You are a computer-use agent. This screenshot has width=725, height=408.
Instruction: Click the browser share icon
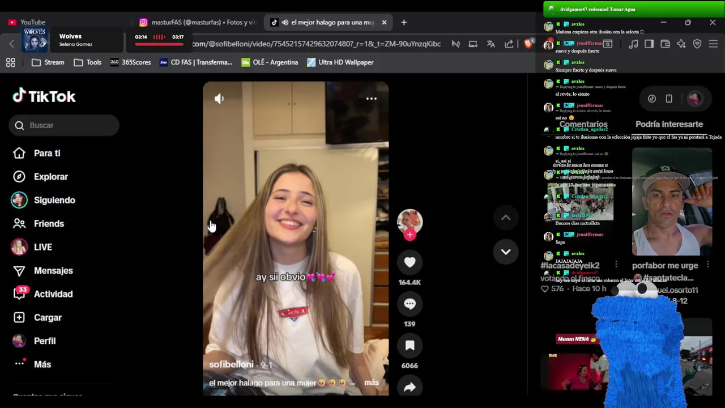pos(509,44)
